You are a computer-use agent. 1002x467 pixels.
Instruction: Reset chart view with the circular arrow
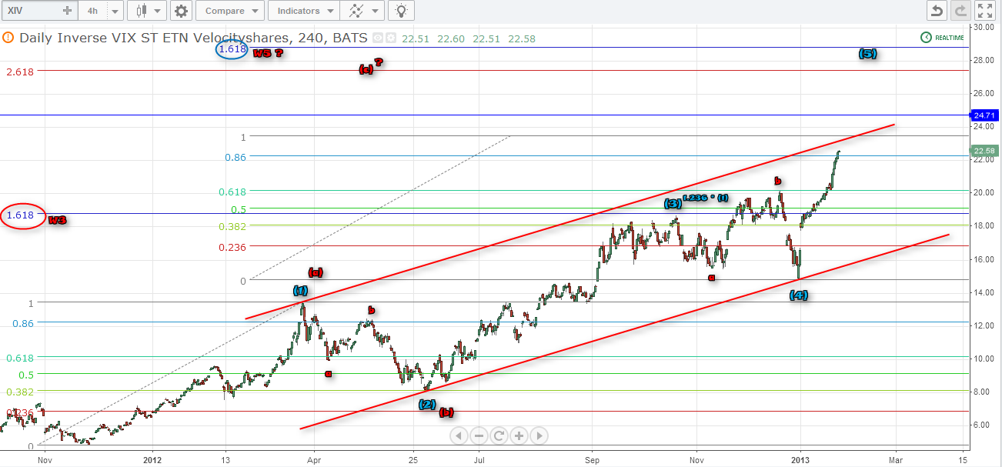499,435
